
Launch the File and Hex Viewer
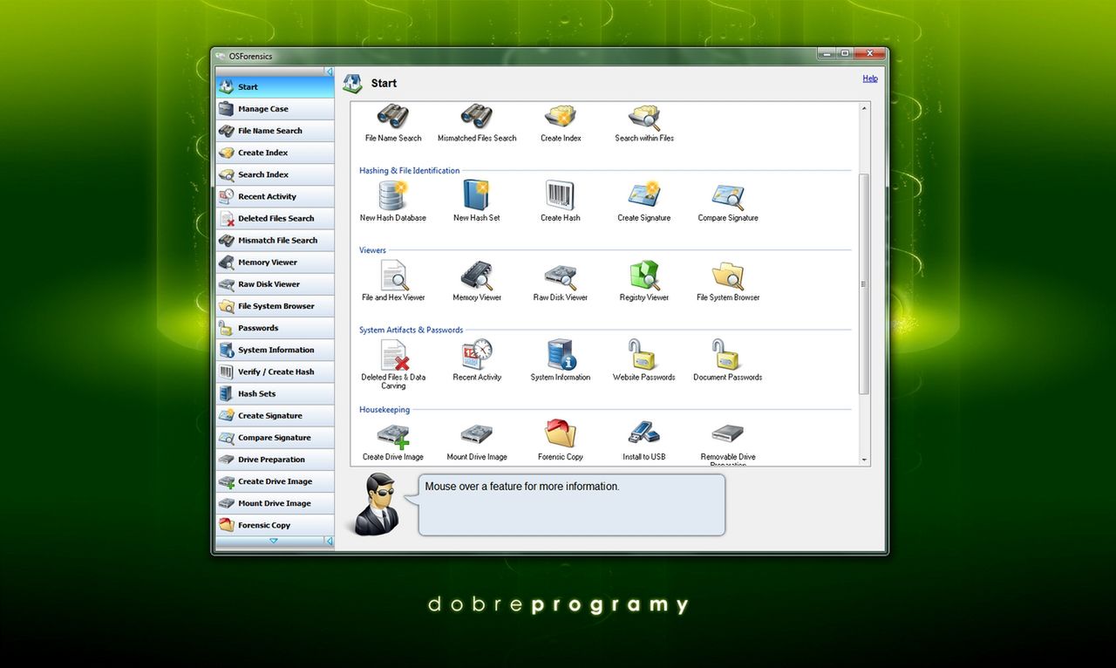click(393, 276)
